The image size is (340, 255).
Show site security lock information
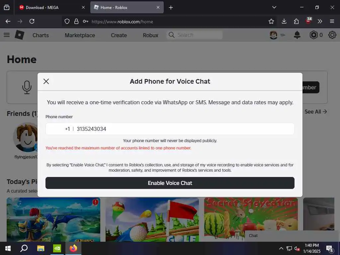[76, 21]
